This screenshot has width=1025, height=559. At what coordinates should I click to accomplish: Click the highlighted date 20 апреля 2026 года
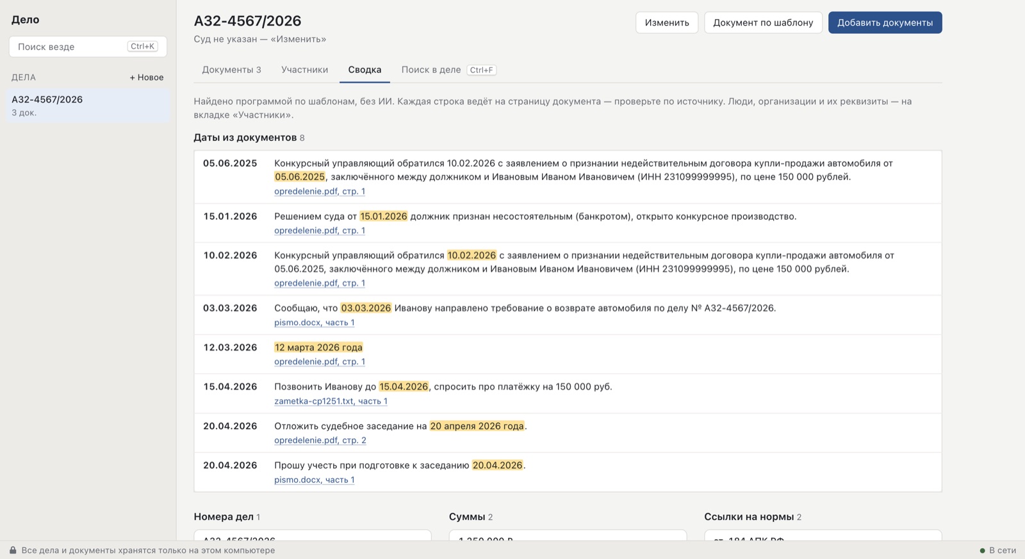point(477,426)
